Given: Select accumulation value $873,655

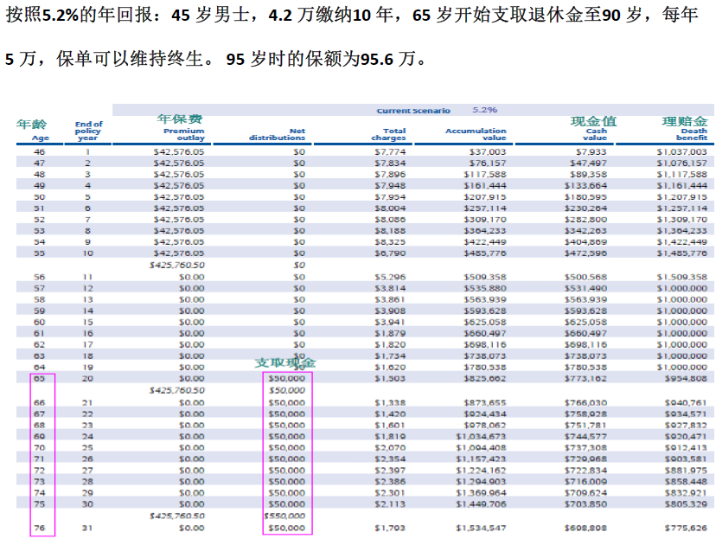Looking at the screenshot, I should coord(485,403).
